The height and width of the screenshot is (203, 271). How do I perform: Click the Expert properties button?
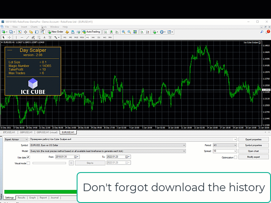(x=254, y=139)
